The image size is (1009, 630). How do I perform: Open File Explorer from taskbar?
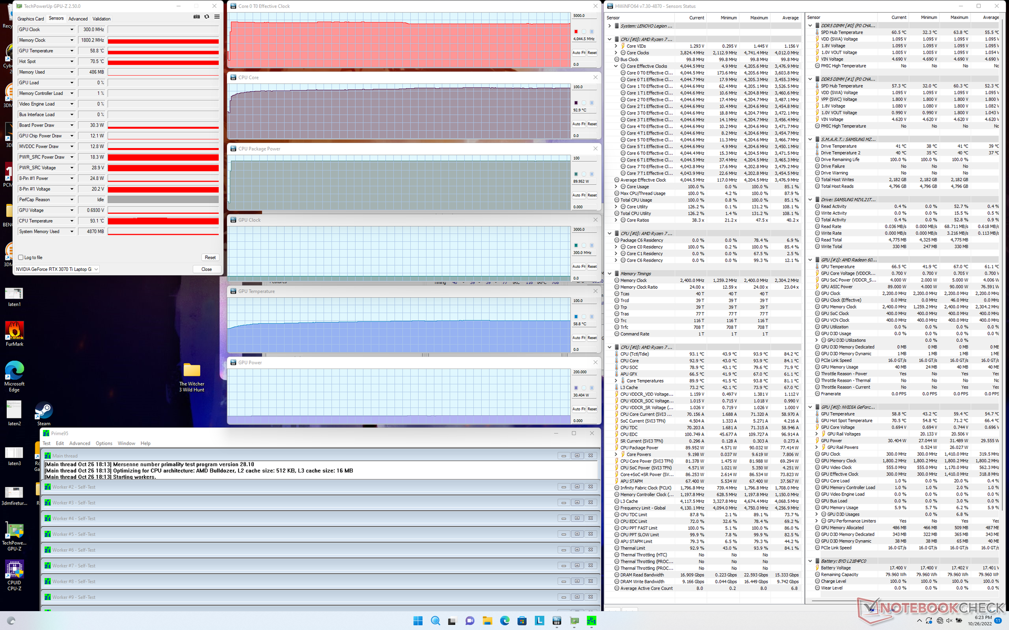[487, 621]
